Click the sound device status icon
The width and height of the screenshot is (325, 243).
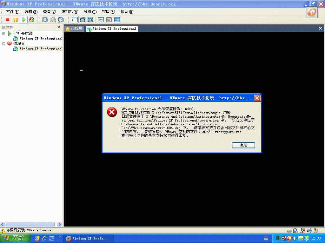click(x=309, y=230)
